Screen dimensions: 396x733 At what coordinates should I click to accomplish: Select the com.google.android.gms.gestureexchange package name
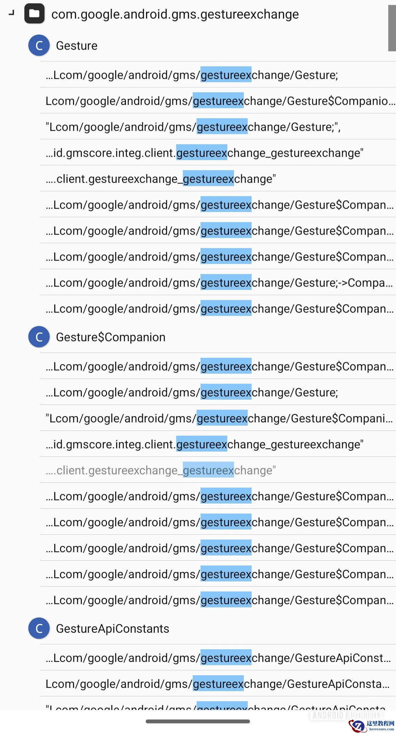(175, 14)
